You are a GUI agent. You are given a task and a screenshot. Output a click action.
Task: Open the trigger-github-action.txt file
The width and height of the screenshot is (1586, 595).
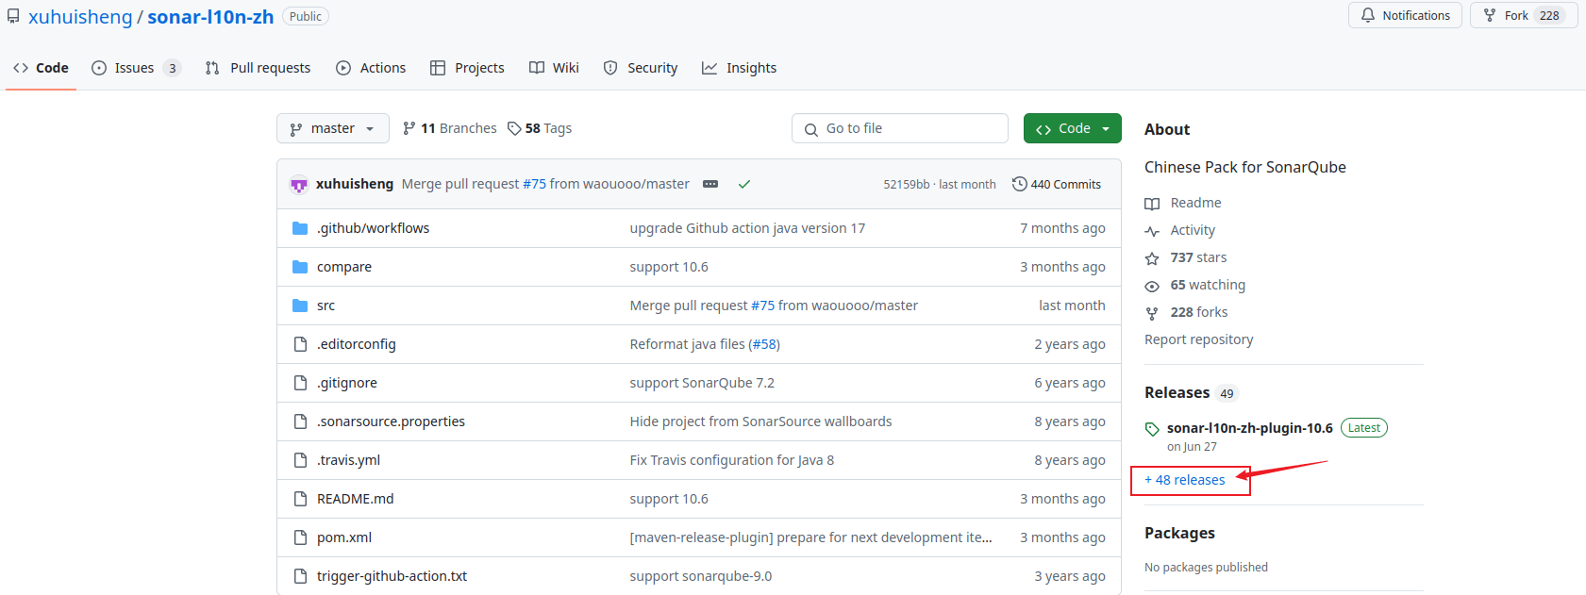coord(392,576)
